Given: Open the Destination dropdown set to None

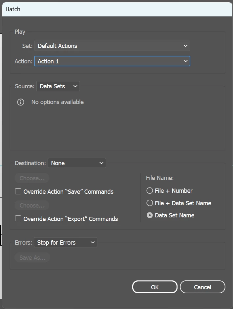Looking at the screenshot, I should (77, 163).
